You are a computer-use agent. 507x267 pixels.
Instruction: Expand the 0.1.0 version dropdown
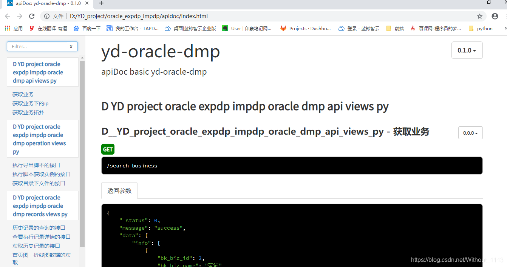(467, 50)
